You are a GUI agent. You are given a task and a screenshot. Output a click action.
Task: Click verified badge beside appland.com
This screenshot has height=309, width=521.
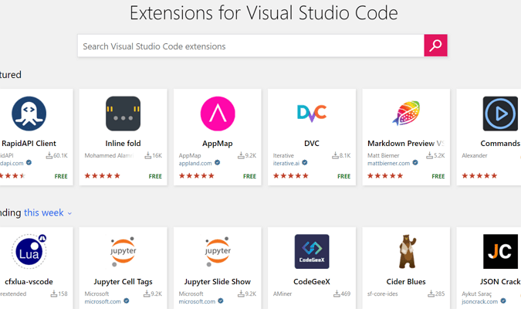pos(218,163)
